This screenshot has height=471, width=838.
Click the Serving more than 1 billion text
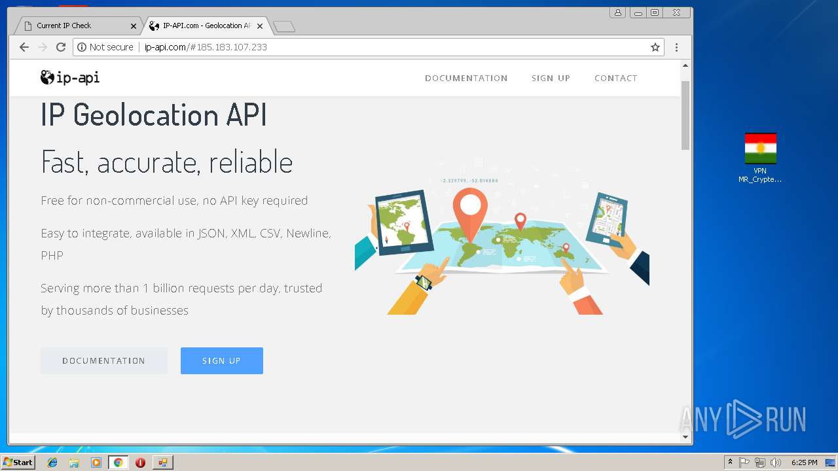[x=181, y=299]
